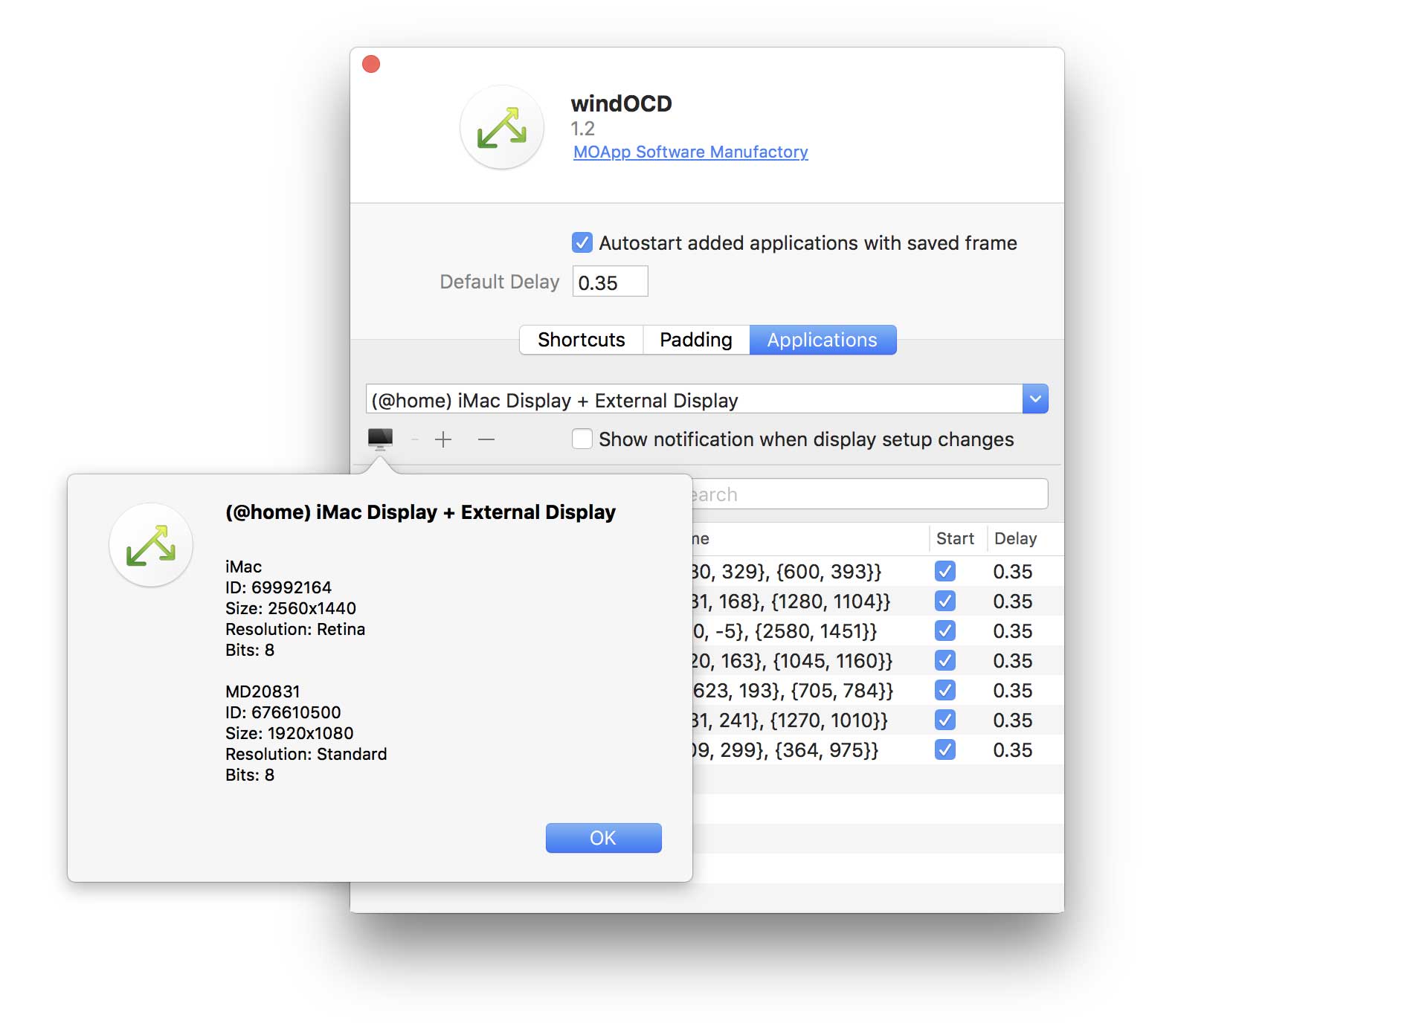Click the Default Delay field
The height and width of the screenshot is (1032, 1413).
coord(610,282)
